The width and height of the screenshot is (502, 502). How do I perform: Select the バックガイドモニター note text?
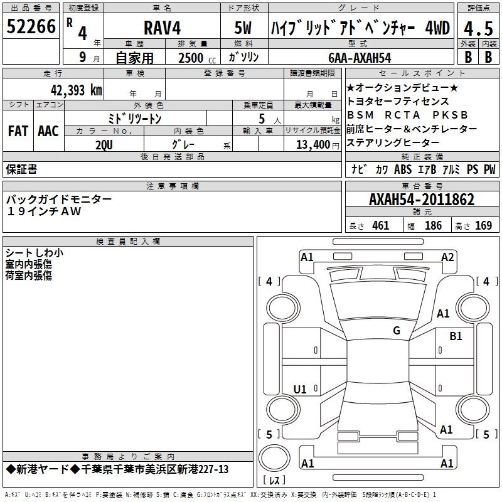(x=59, y=200)
